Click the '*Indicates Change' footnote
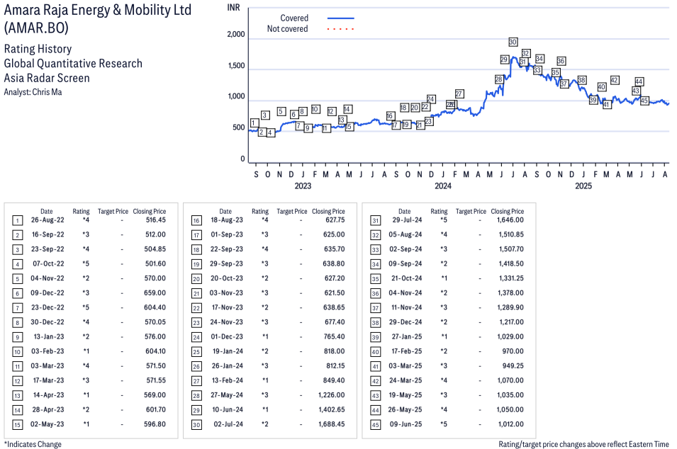 click(33, 444)
